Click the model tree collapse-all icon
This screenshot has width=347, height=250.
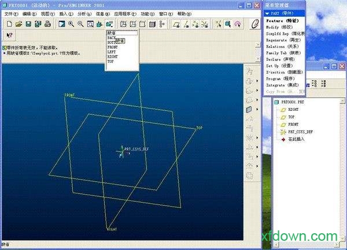point(323,83)
